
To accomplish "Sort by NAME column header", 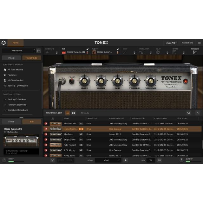I will point(66,118).
